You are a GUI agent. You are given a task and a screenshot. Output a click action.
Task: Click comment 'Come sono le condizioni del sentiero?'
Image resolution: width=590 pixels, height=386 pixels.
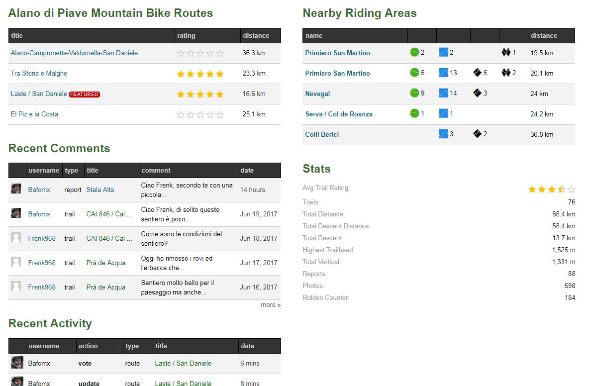pyautogui.click(x=182, y=239)
